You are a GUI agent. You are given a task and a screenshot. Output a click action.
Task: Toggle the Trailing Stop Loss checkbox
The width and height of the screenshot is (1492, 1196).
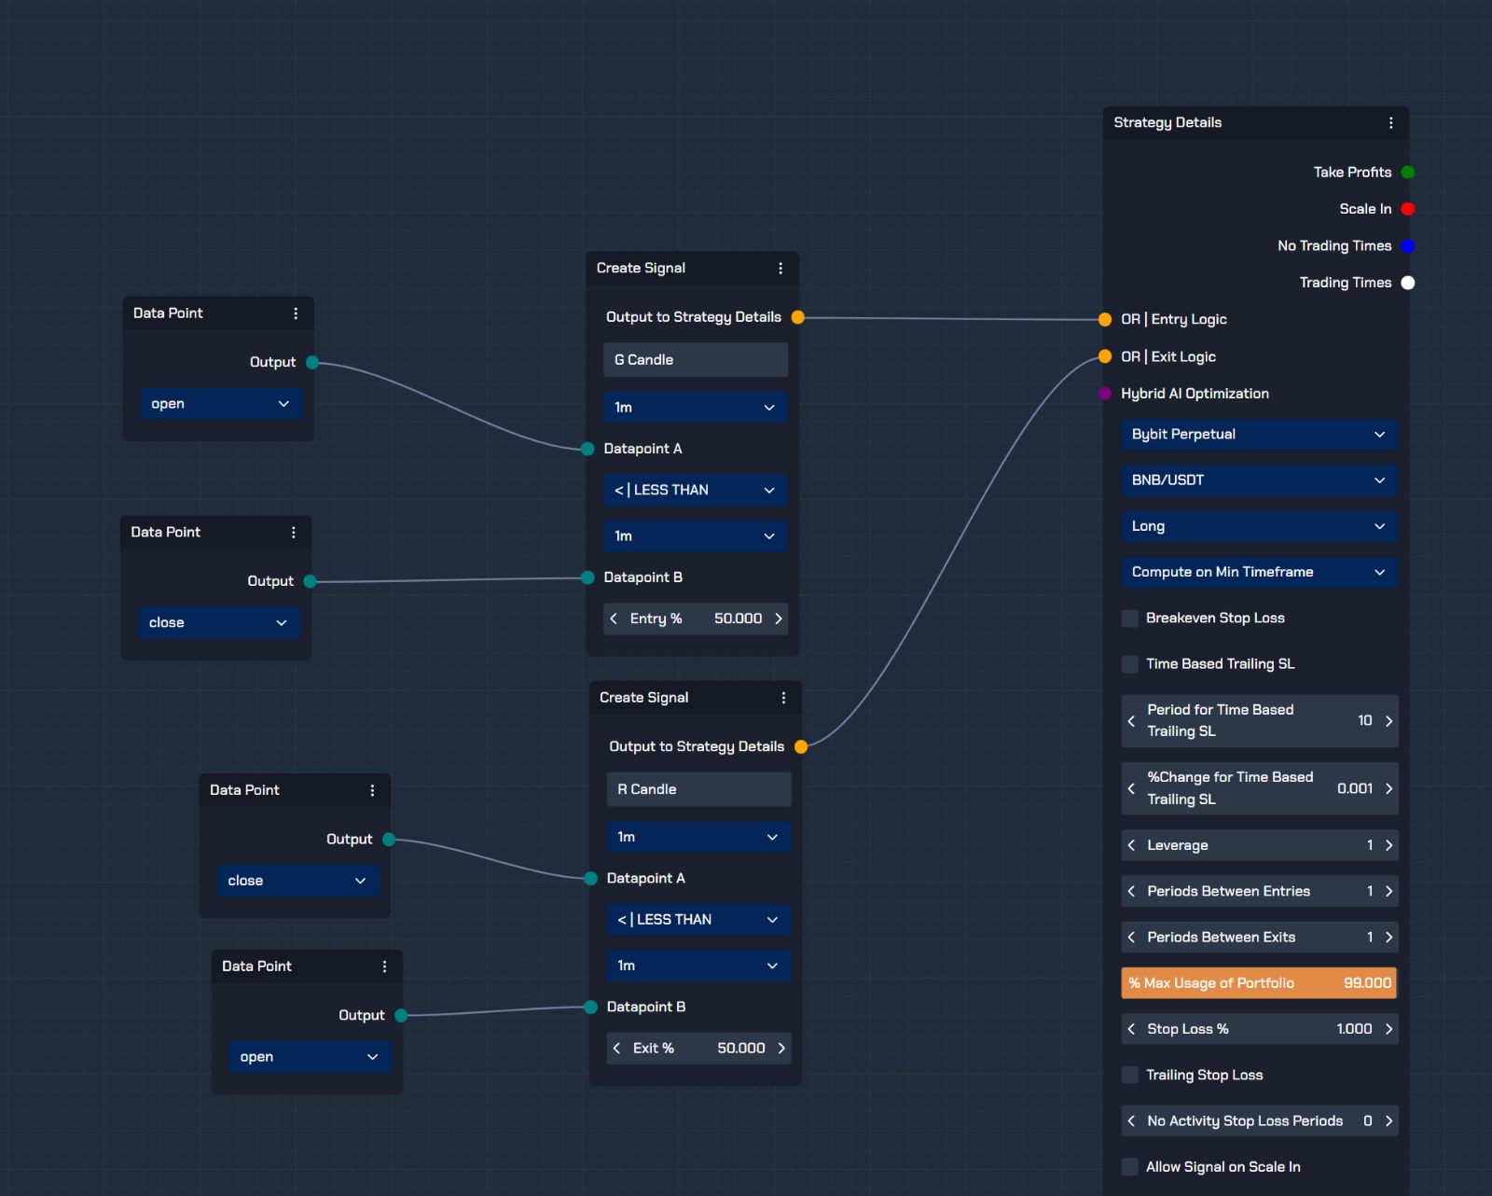tap(1129, 1075)
